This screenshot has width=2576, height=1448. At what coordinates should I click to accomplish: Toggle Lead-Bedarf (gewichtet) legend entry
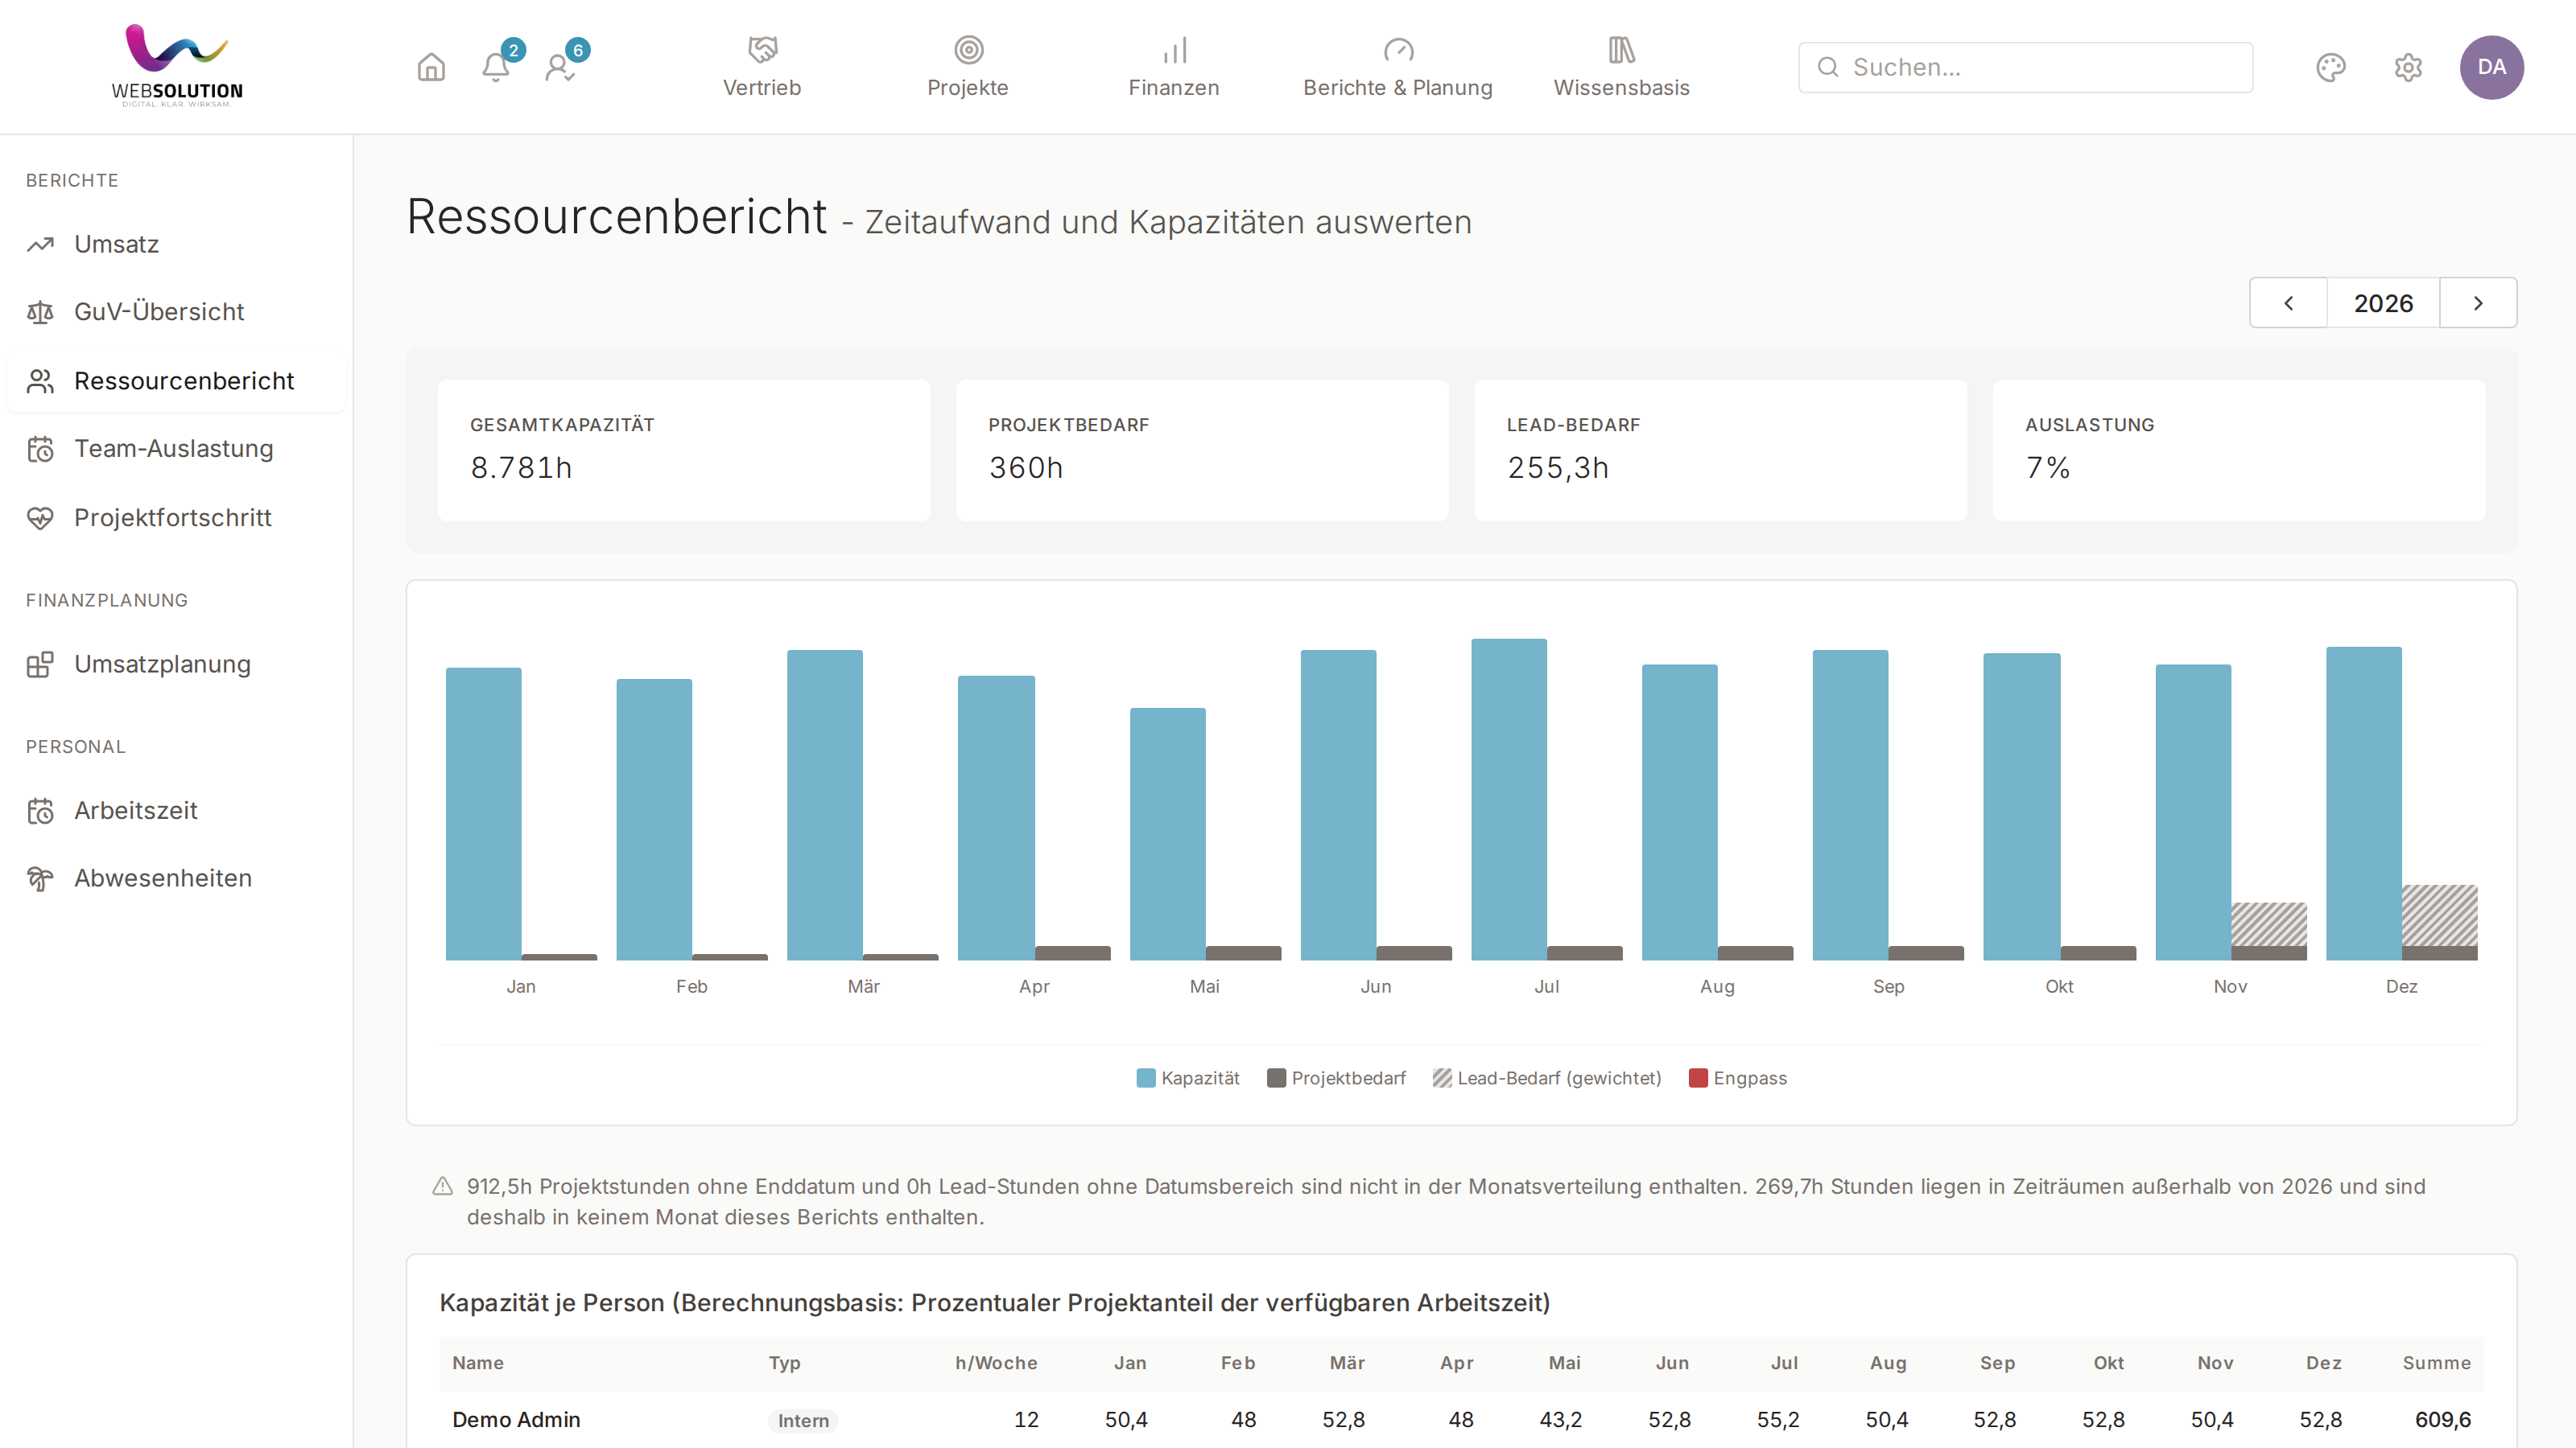click(x=1547, y=1078)
